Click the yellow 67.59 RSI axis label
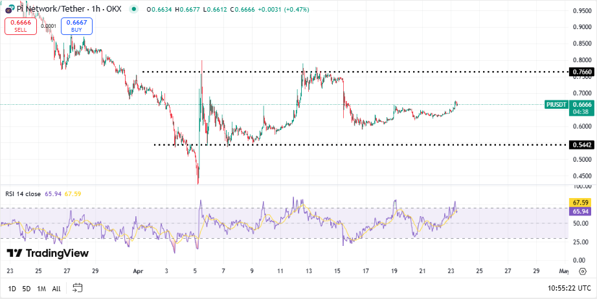Image resolution: width=597 pixels, height=299 pixels. tap(581, 202)
